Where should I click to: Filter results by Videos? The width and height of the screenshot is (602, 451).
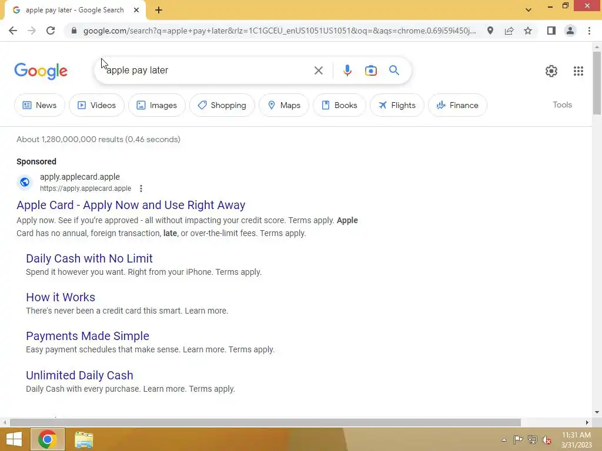pyautogui.click(x=96, y=105)
